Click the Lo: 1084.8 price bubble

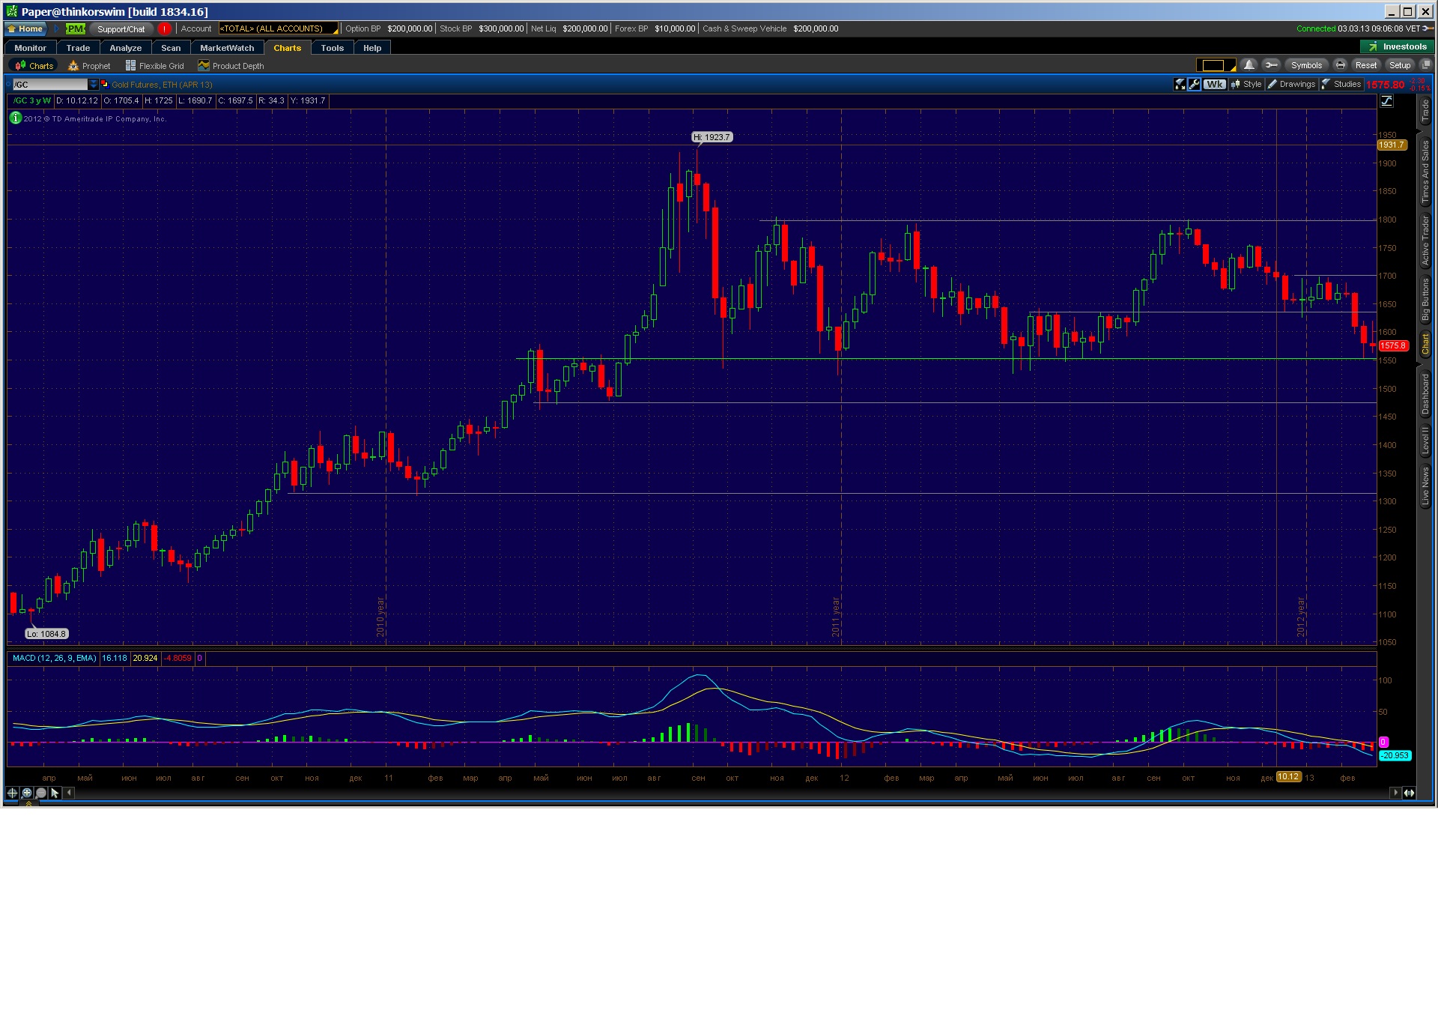(x=46, y=634)
